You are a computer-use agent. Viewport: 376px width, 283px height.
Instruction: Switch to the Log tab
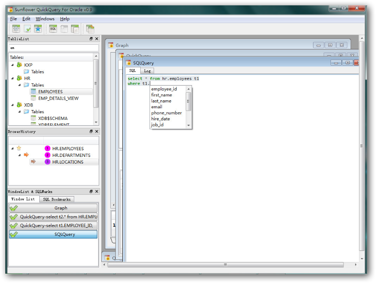click(x=147, y=71)
